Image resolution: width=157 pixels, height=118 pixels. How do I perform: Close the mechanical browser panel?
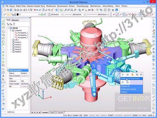click(x=30, y=18)
